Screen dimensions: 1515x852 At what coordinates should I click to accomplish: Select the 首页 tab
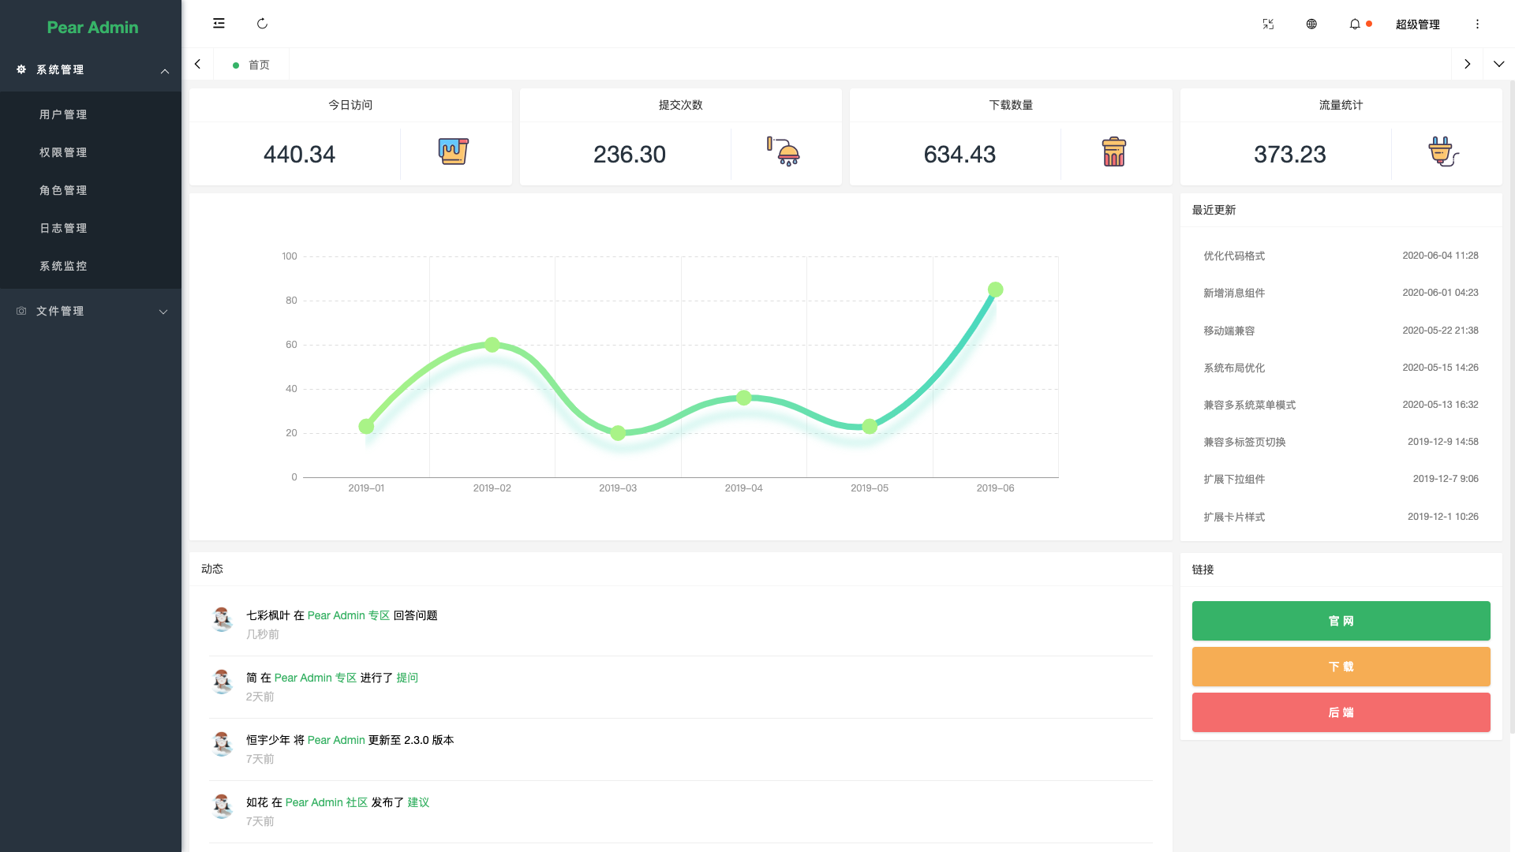252,65
